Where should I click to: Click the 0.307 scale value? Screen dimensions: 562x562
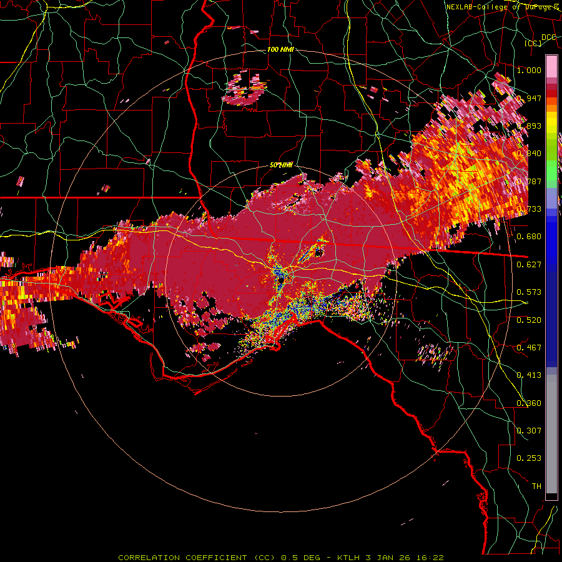coord(529,431)
